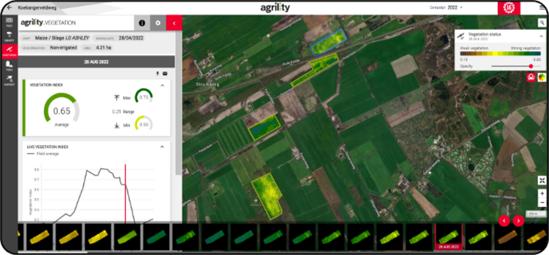
Task: Adjust the Opacity slider
Action: pos(516,66)
